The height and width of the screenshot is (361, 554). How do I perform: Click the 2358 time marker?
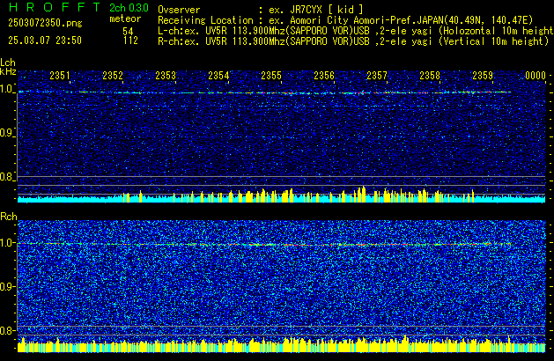[430, 76]
